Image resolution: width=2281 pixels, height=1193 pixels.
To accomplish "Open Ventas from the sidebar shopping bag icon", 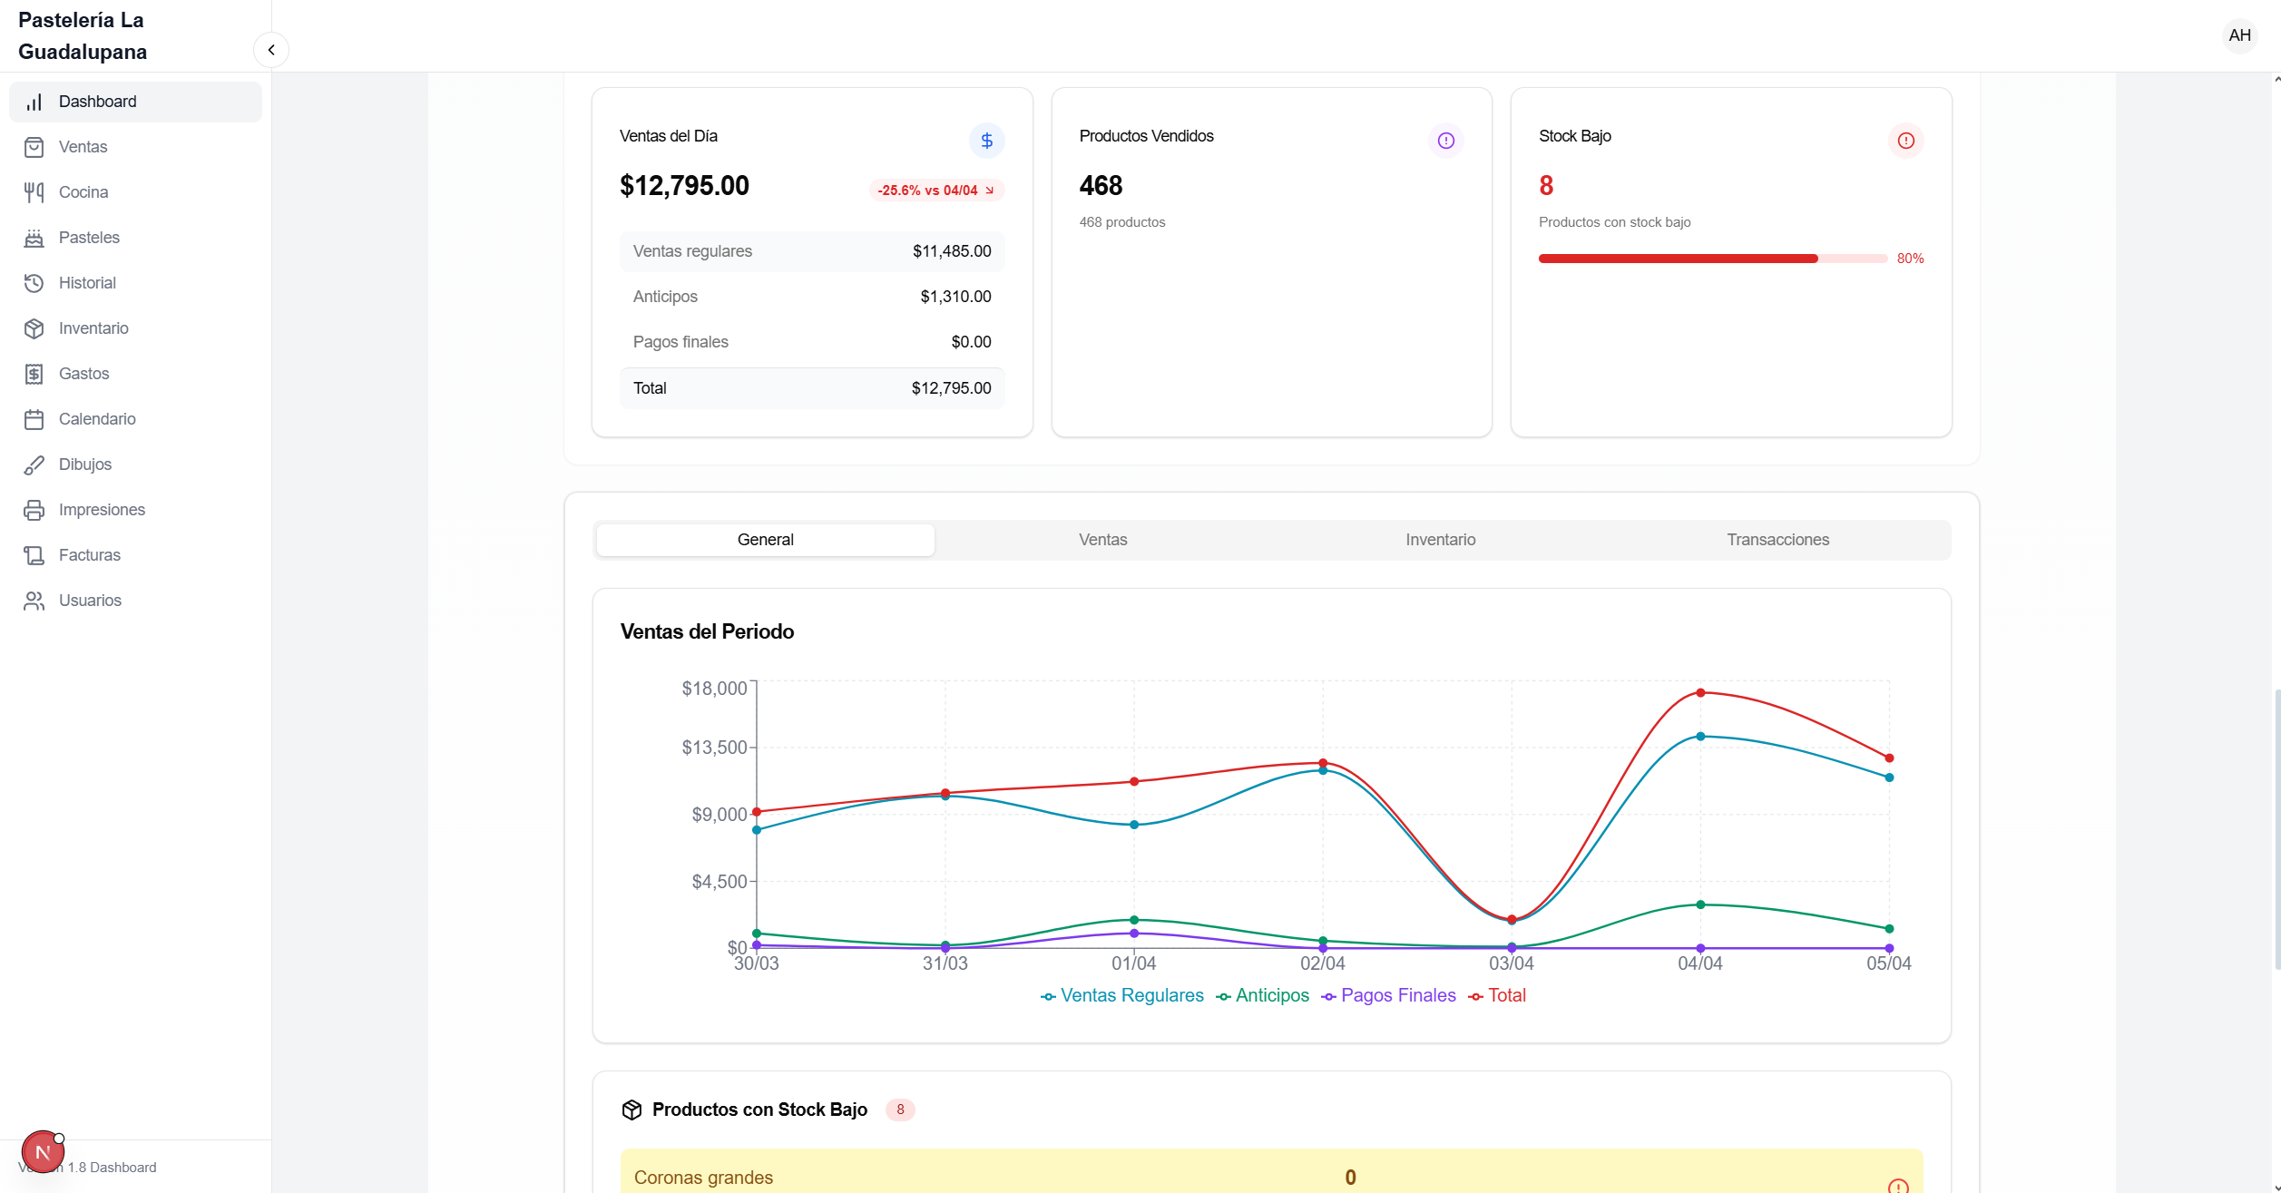I will pos(34,147).
